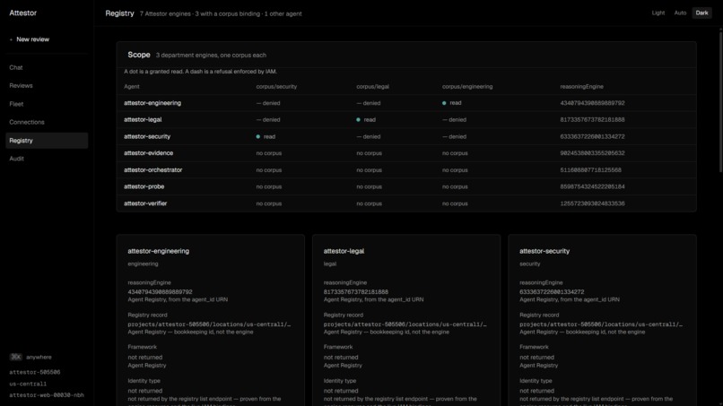Choose the Dark theme option
The image size is (723, 406).
[701, 13]
